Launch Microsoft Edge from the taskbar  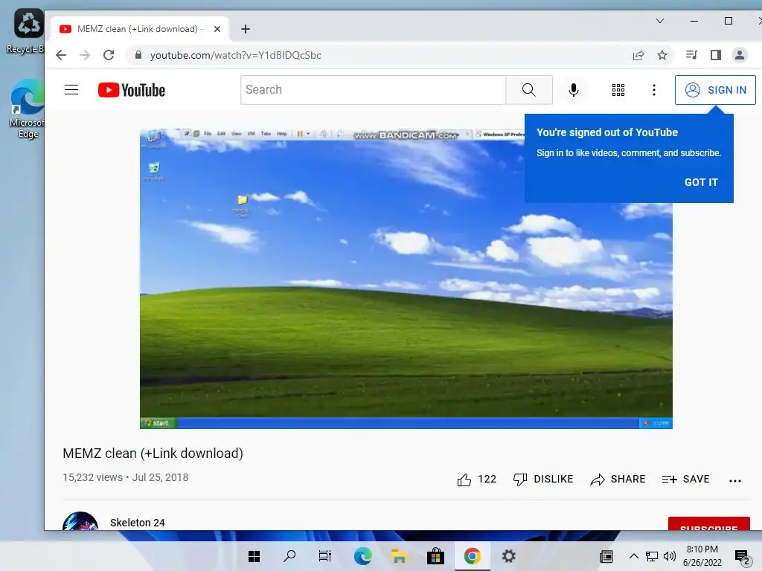(x=363, y=556)
